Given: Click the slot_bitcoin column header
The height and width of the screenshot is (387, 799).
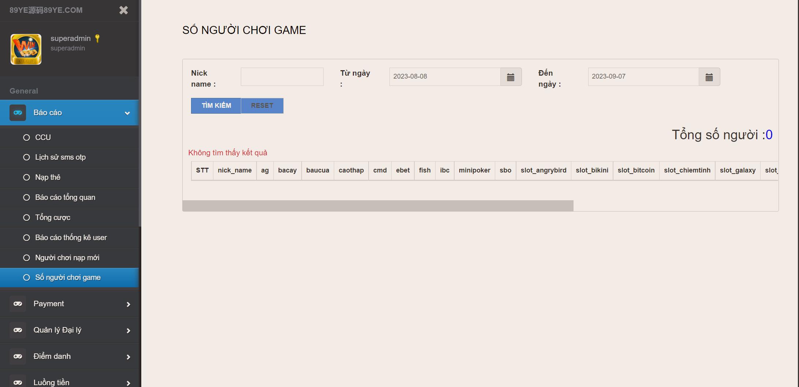Looking at the screenshot, I should [636, 171].
